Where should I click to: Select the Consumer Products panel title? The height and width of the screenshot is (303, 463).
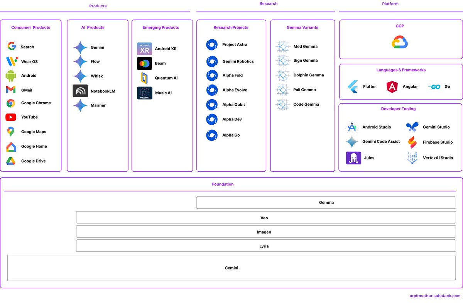(30, 27)
